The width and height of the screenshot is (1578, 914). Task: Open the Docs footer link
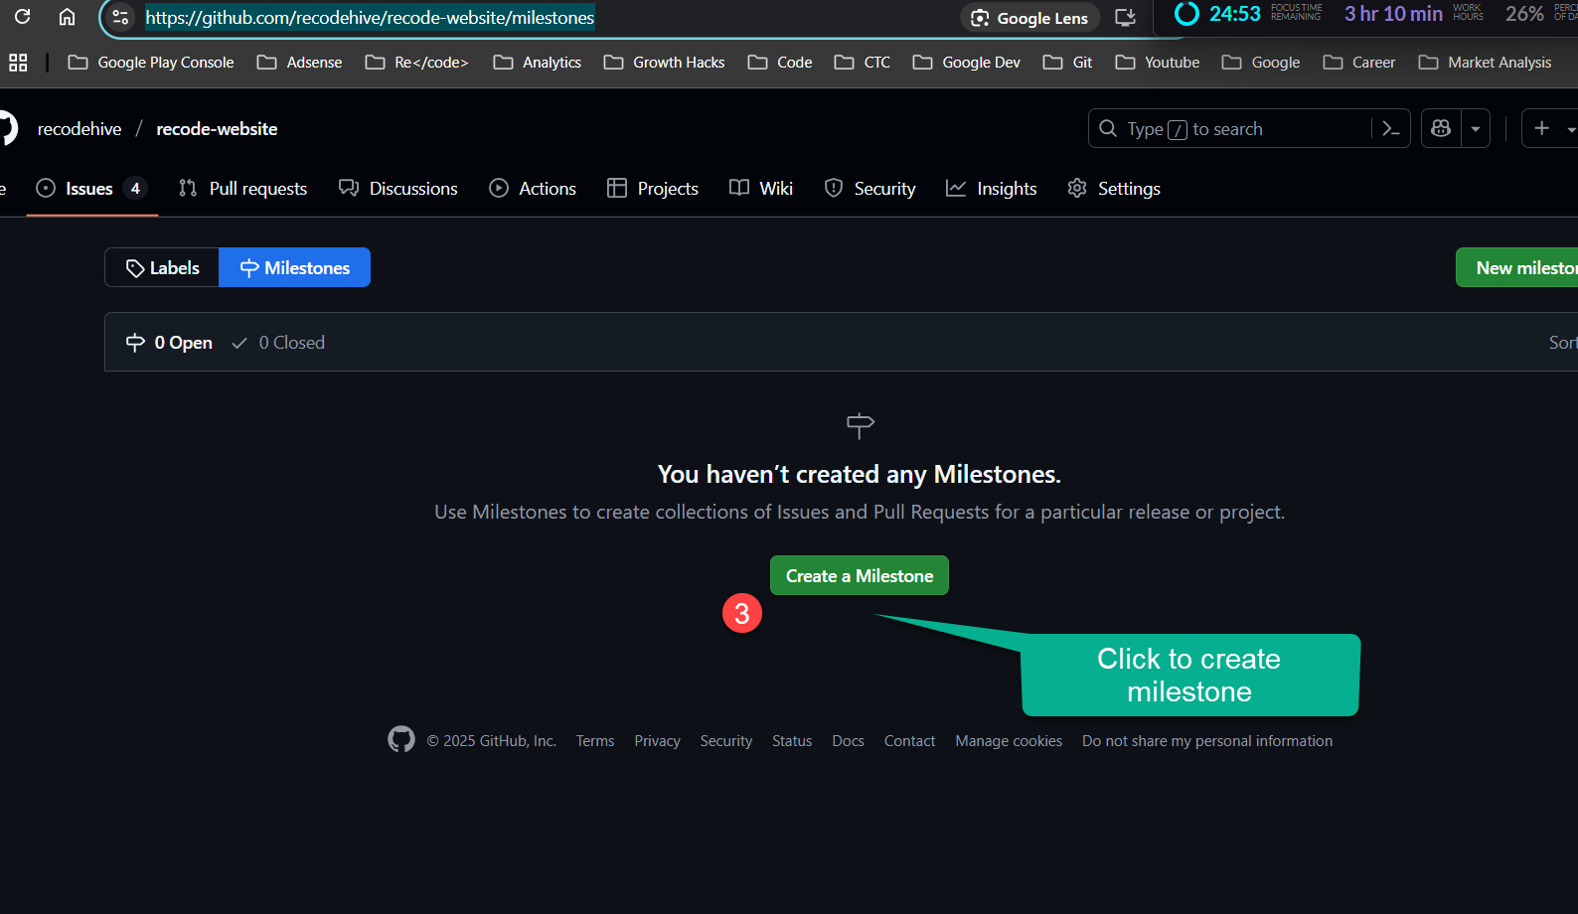tap(848, 741)
